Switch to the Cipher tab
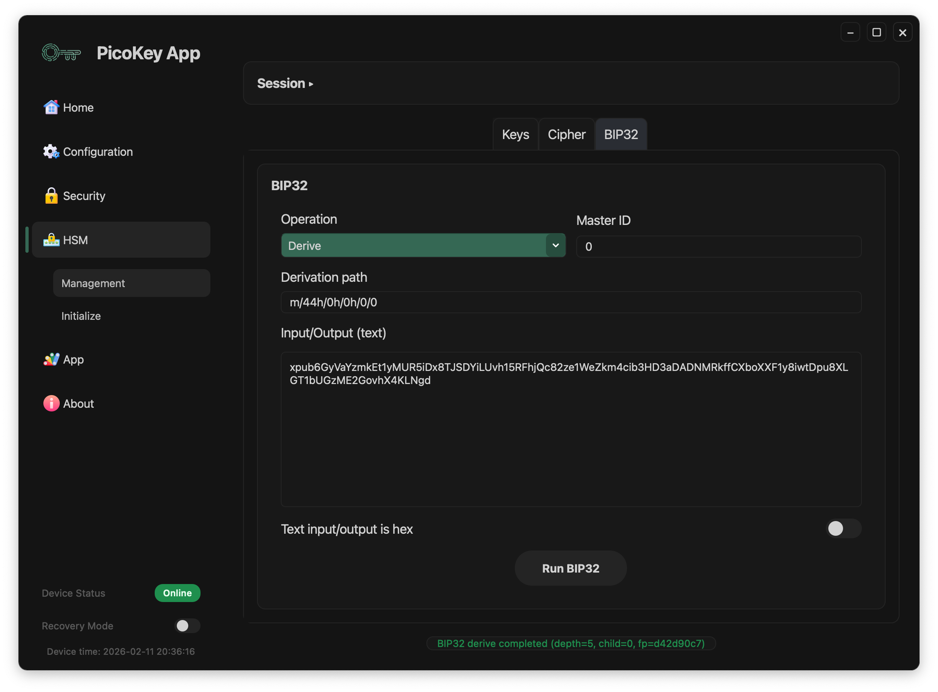 566,135
